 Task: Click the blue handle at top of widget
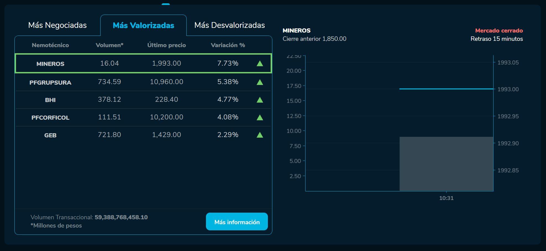pyautogui.click(x=166, y=4)
